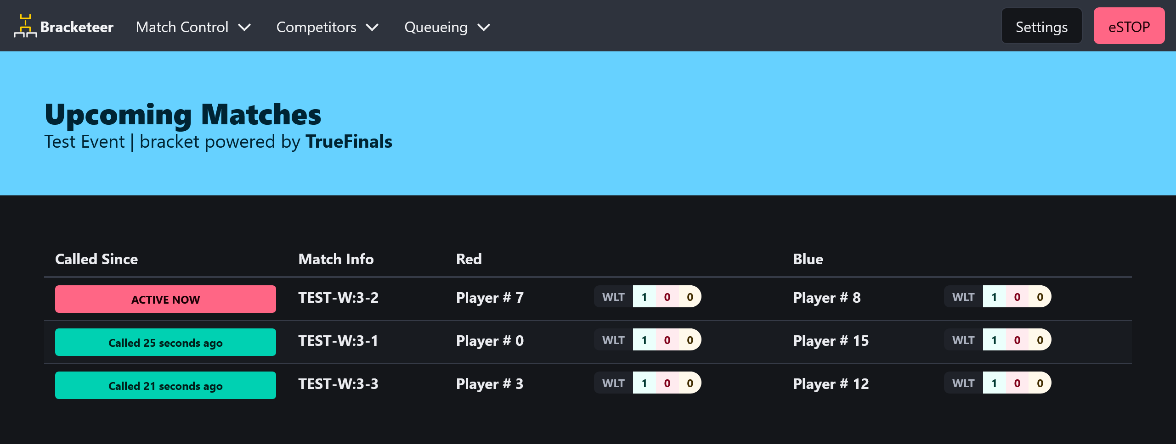Viewport: 1176px width, 444px height.
Task: Click the WLT badge for Player # 7
Action: (613, 297)
